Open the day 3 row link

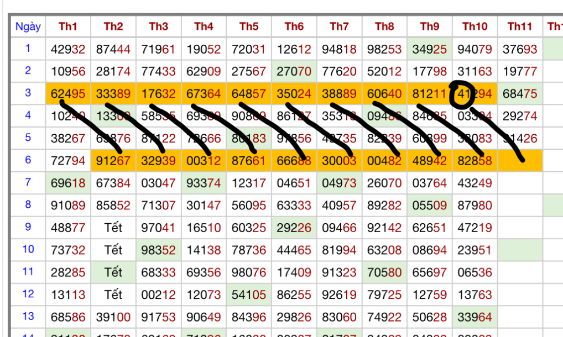pos(28,93)
